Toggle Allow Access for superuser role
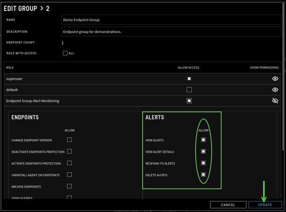 tap(189, 79)
